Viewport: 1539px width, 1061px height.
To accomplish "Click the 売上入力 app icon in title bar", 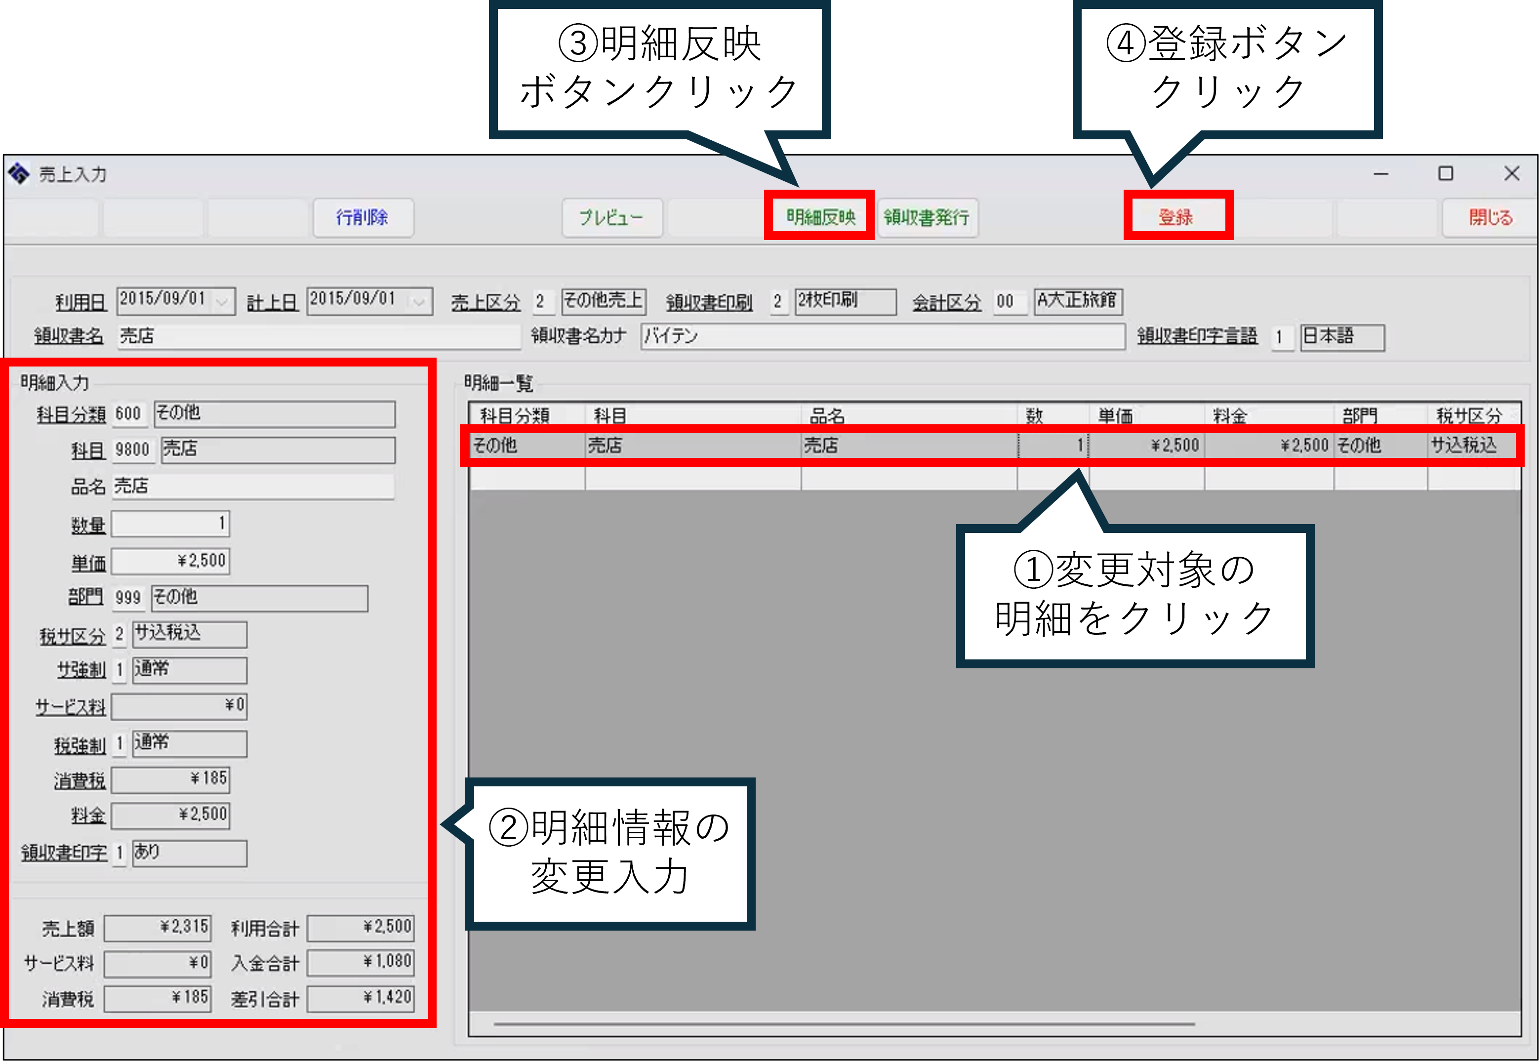I will [18, 174].
